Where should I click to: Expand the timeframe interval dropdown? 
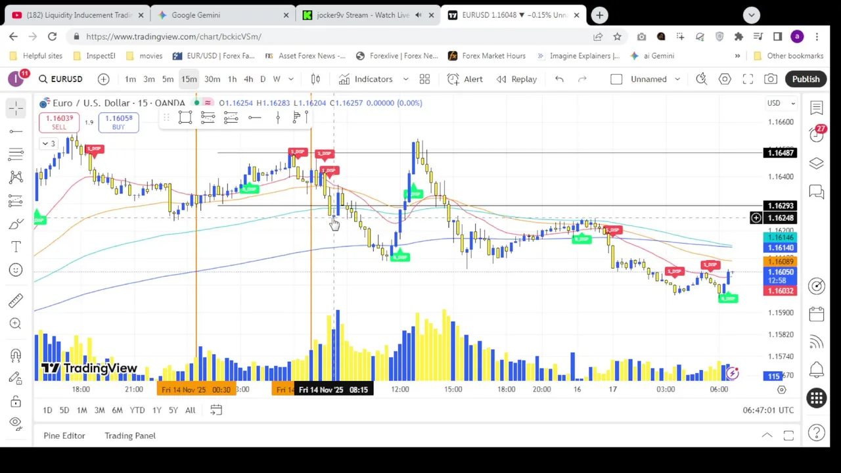291,79
